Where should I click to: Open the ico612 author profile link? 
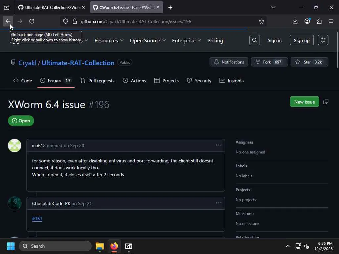(x=39, y=146)
